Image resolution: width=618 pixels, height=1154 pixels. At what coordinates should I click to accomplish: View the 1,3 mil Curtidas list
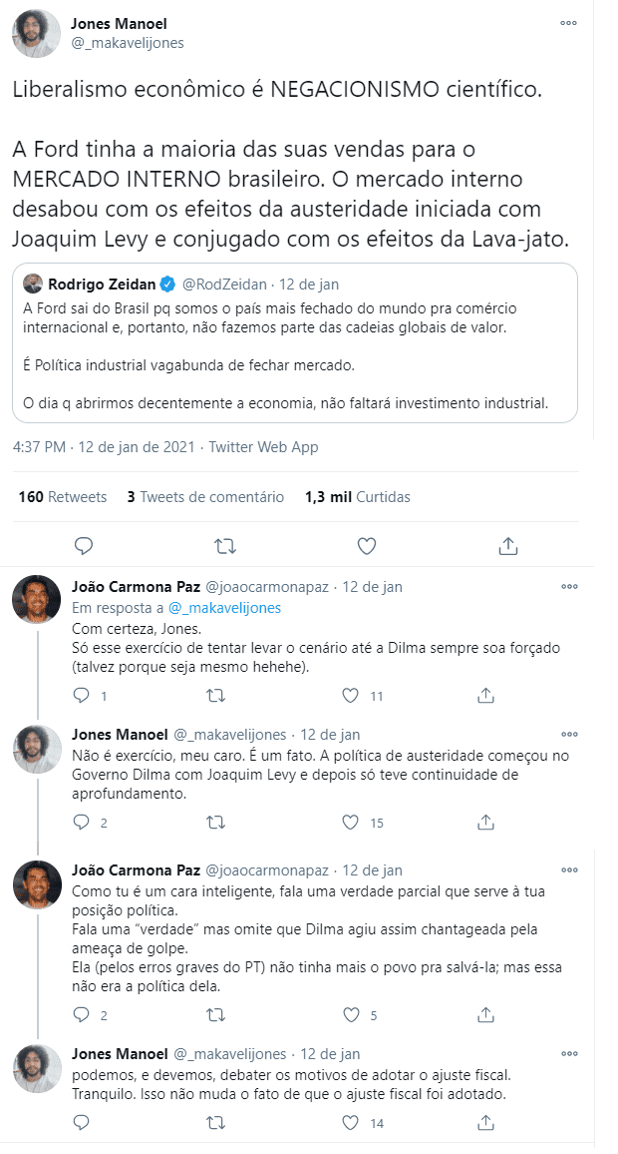click(358, 497)
